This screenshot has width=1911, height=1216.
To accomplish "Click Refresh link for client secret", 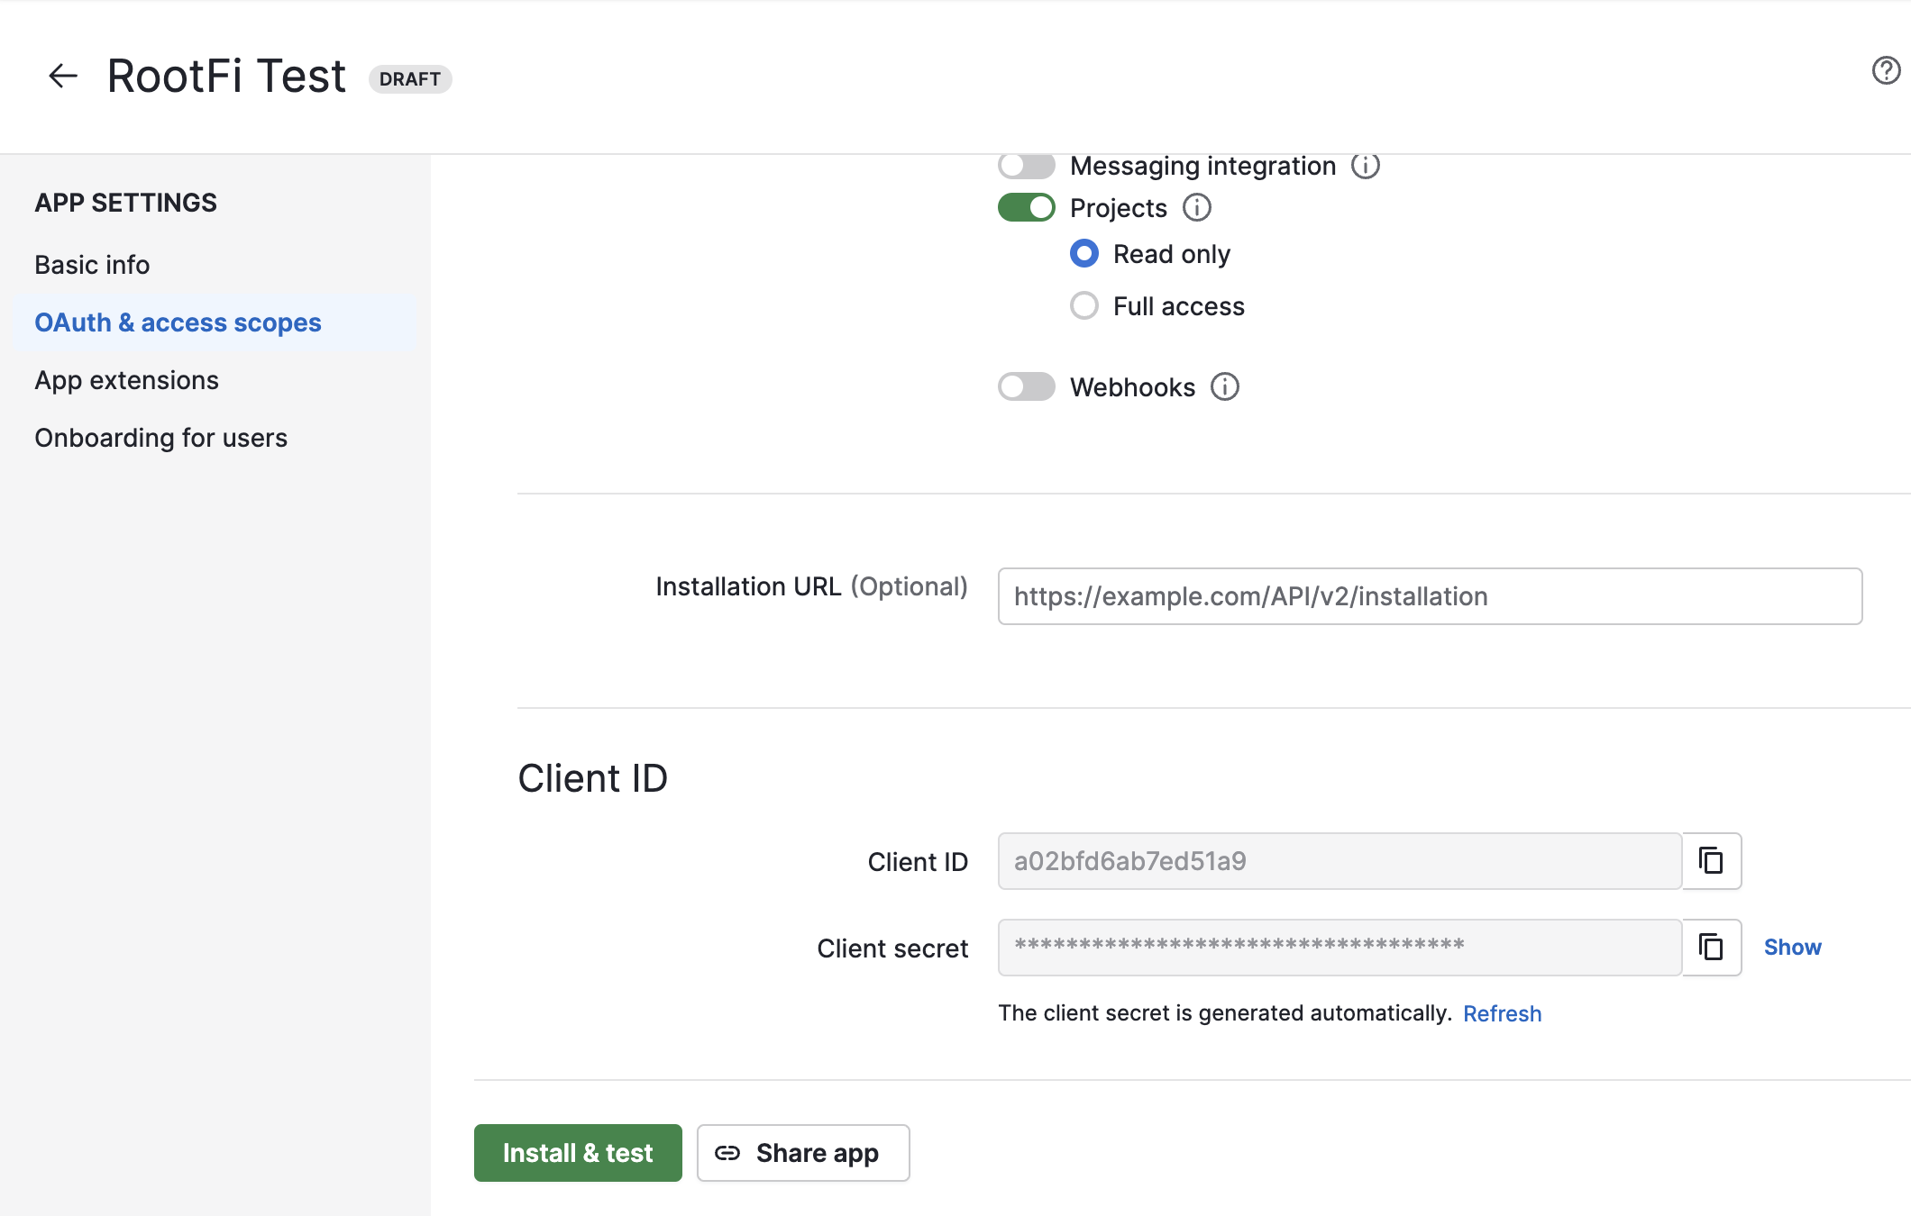I will (x=1502, y=1013).
